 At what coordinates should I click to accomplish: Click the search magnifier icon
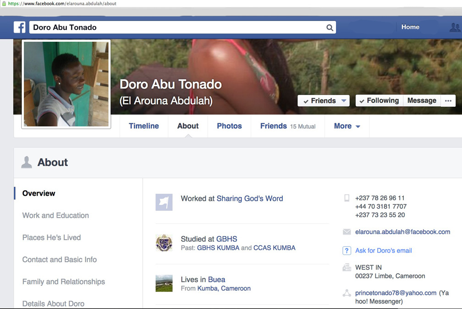330,28
